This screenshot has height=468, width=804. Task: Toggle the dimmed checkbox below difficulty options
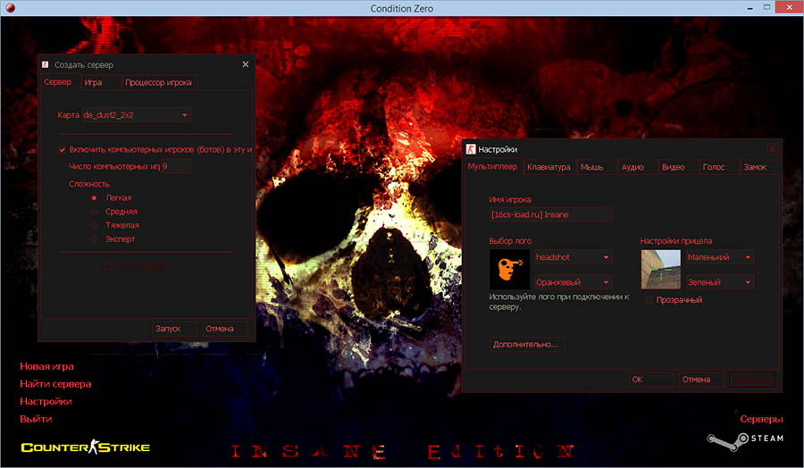coord(109,266)
